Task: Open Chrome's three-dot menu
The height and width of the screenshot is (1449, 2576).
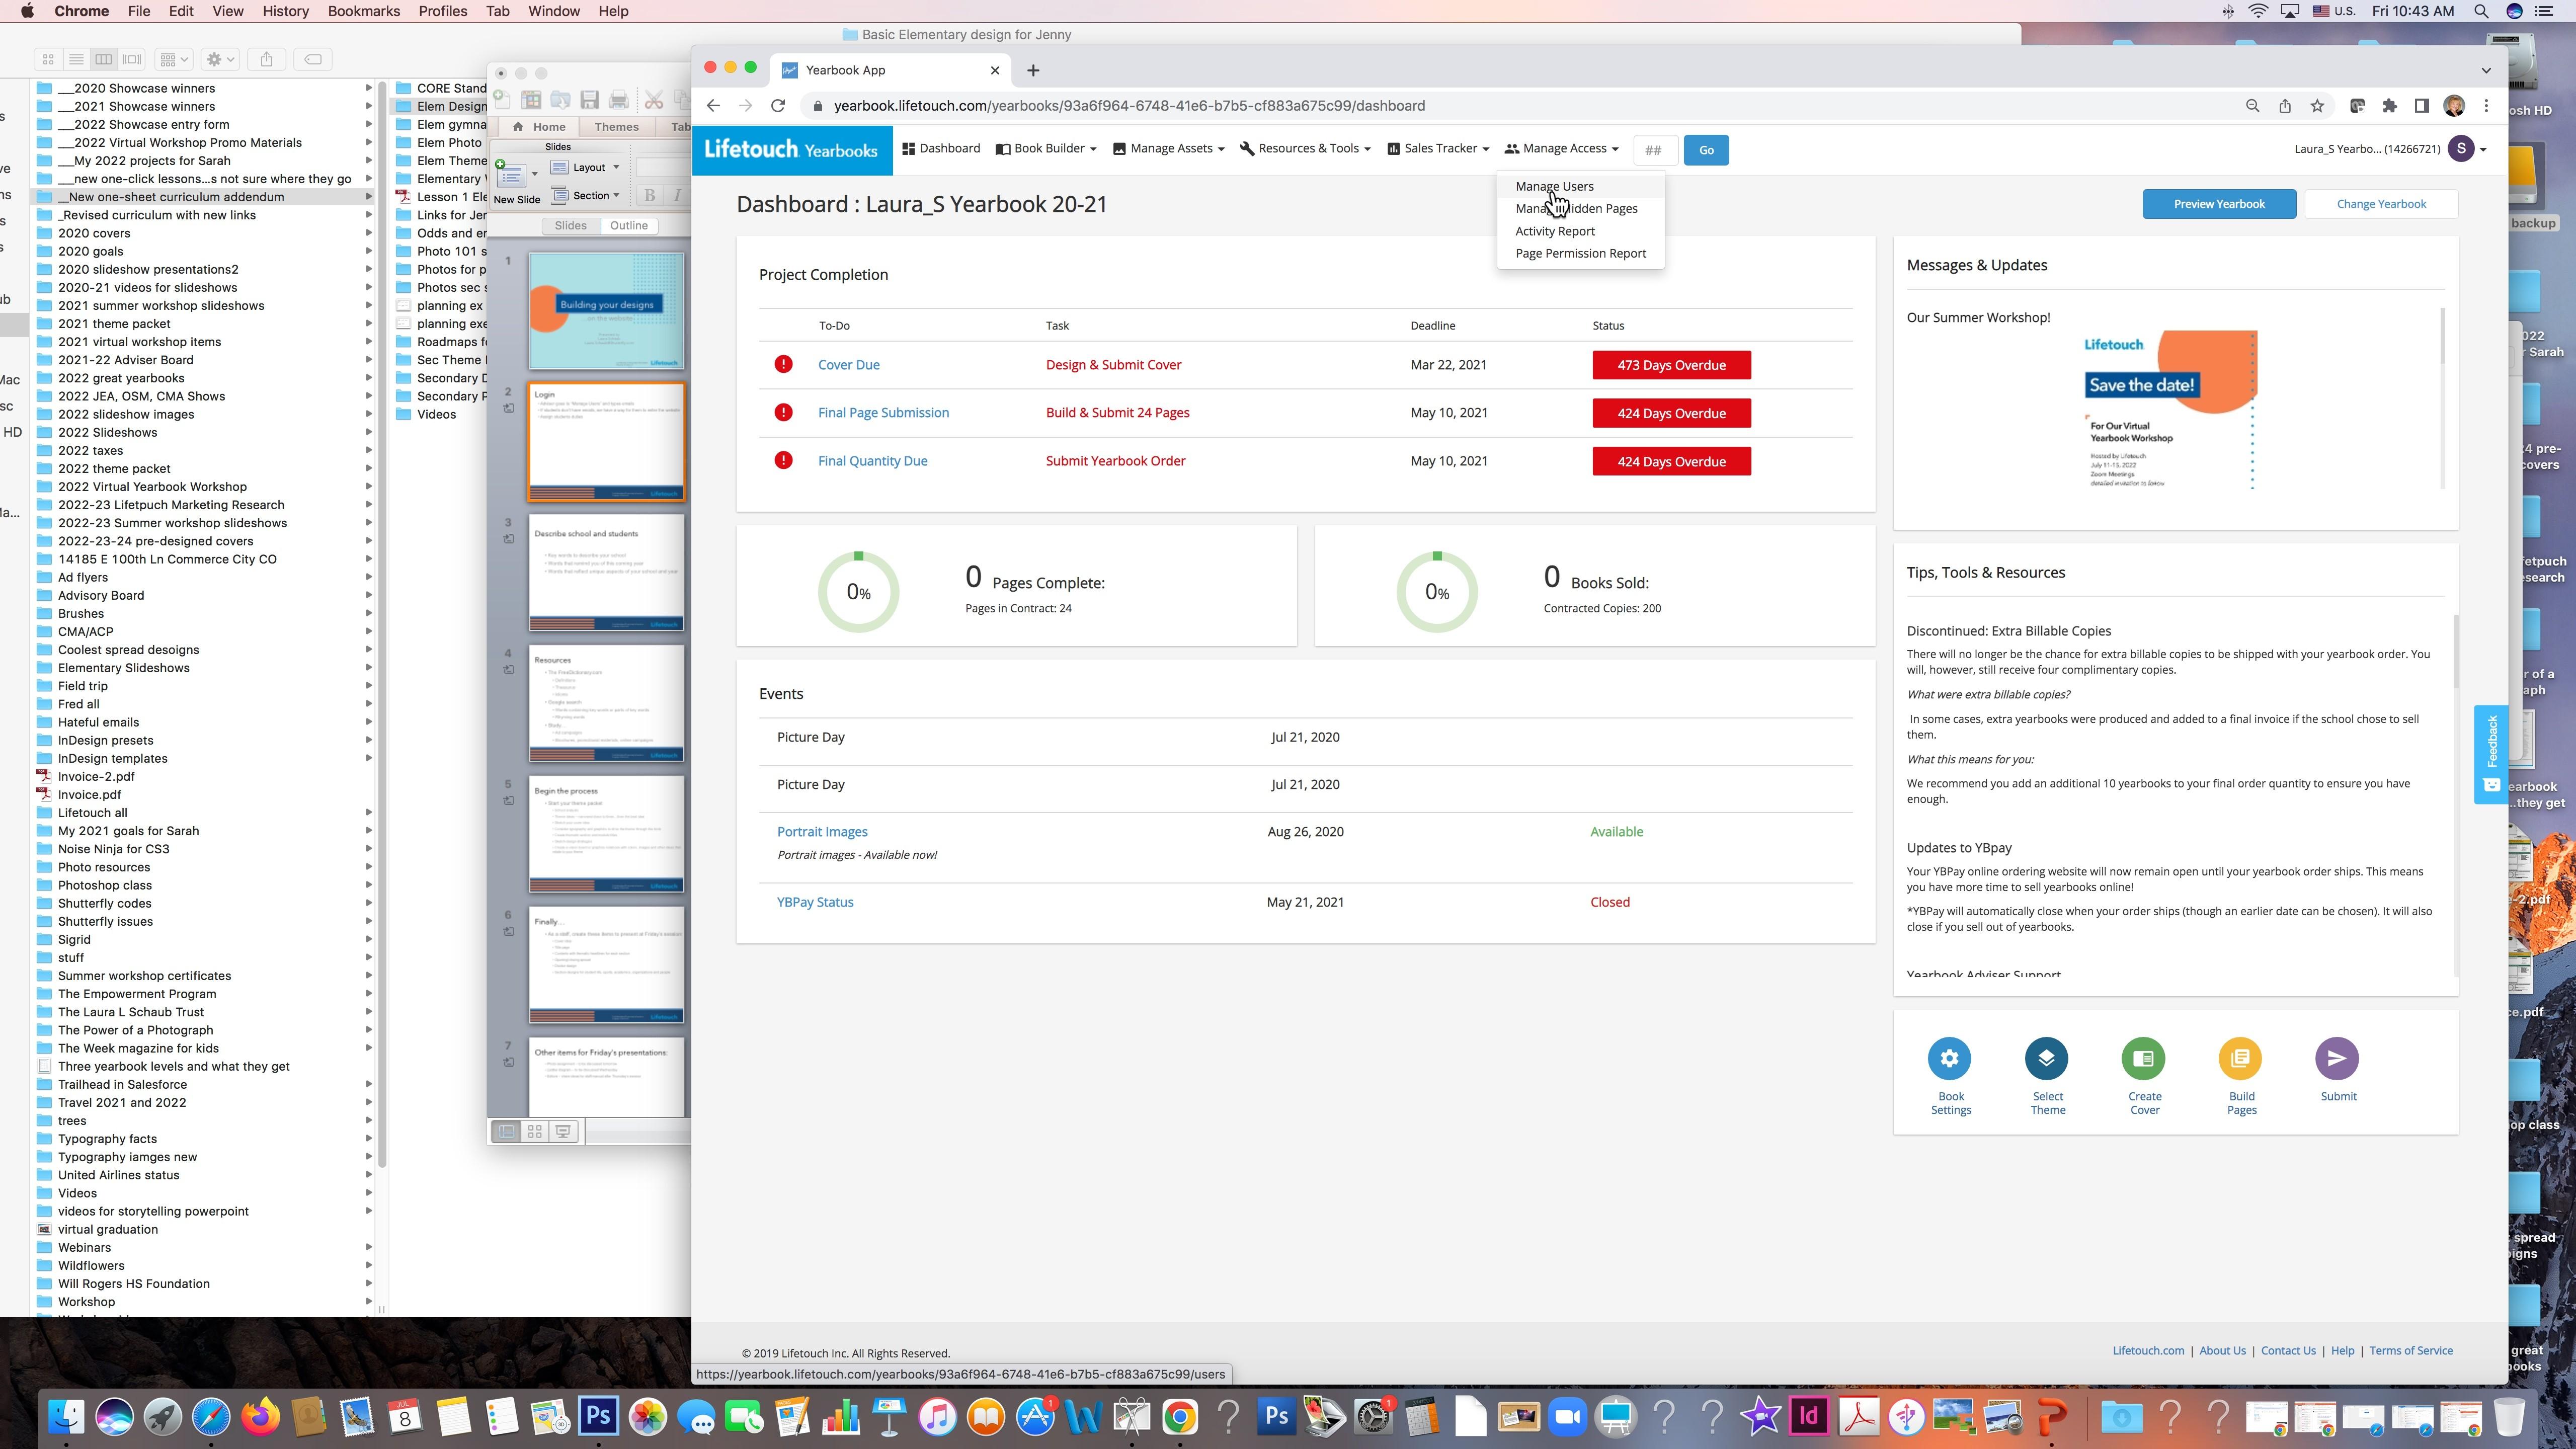Action: click(x=2487, y=105)
